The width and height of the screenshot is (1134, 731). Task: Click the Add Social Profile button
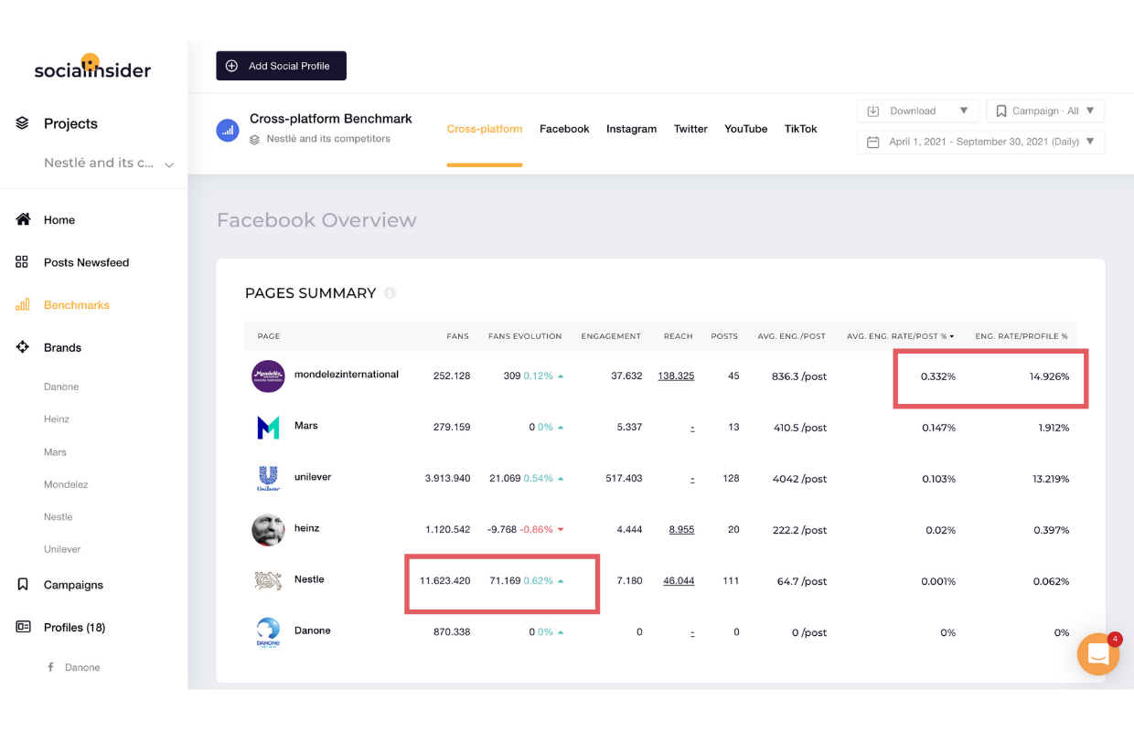[281, 66]
